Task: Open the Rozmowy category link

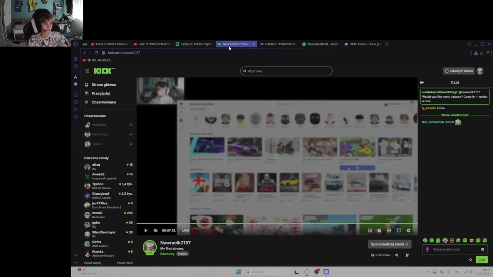Action: [x=167, y=254]
